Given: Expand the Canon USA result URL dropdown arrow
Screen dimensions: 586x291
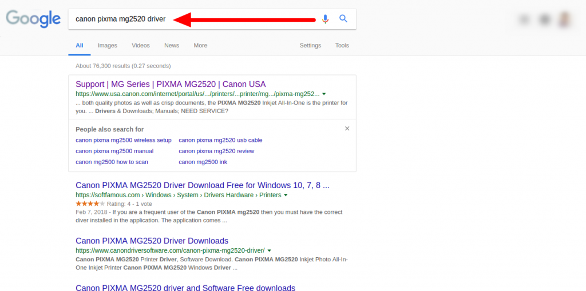Looking at the screenshot, I should click(x=324, y=94).
